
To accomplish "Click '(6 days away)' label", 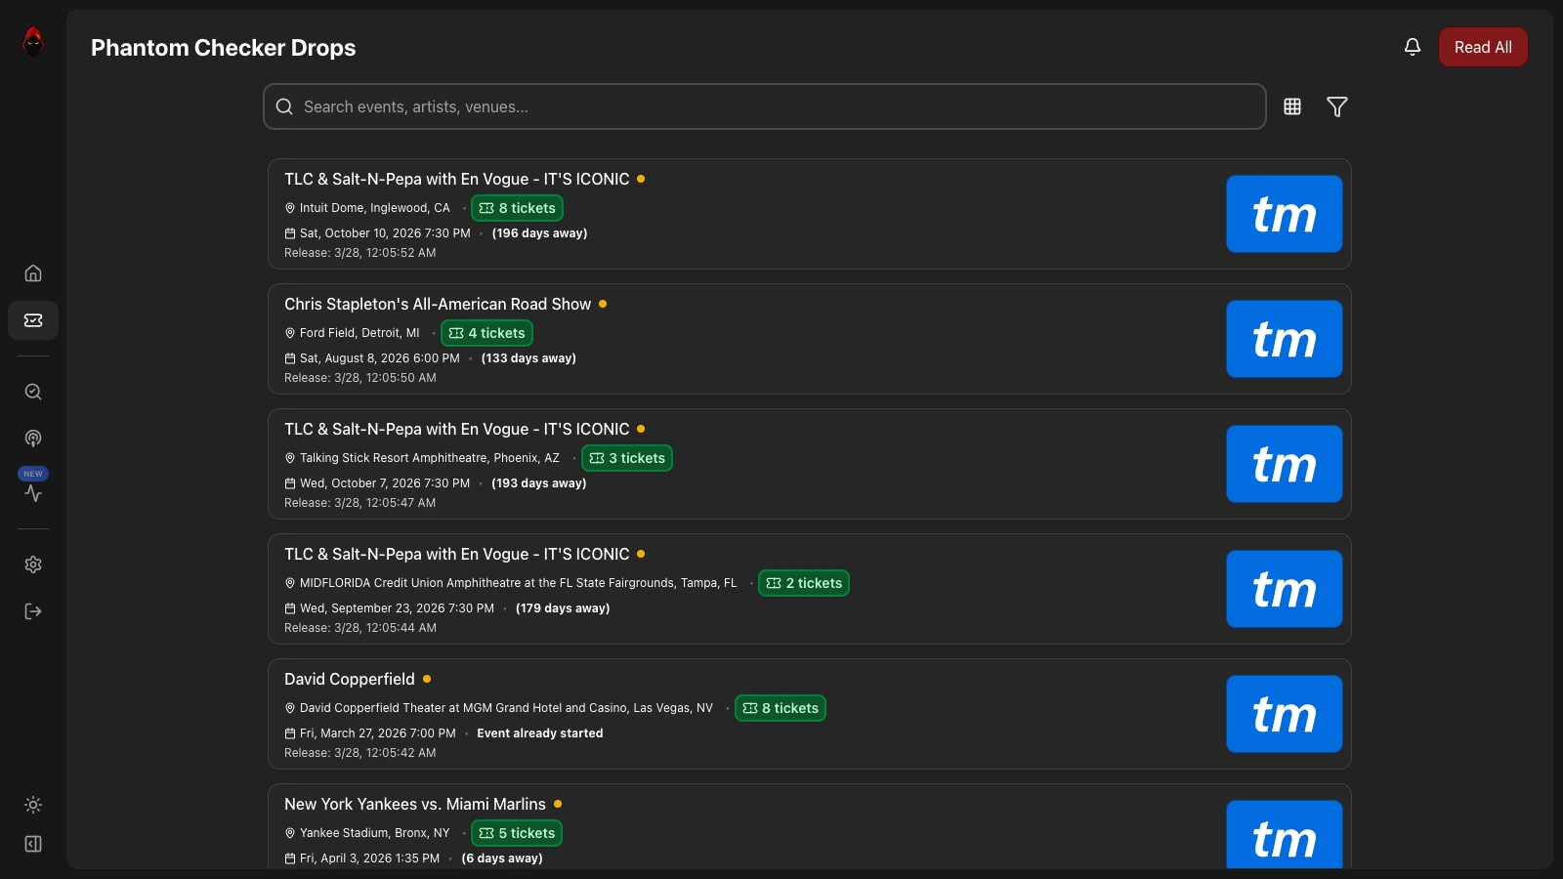I will pyautogui.click(x=502, y=858).
